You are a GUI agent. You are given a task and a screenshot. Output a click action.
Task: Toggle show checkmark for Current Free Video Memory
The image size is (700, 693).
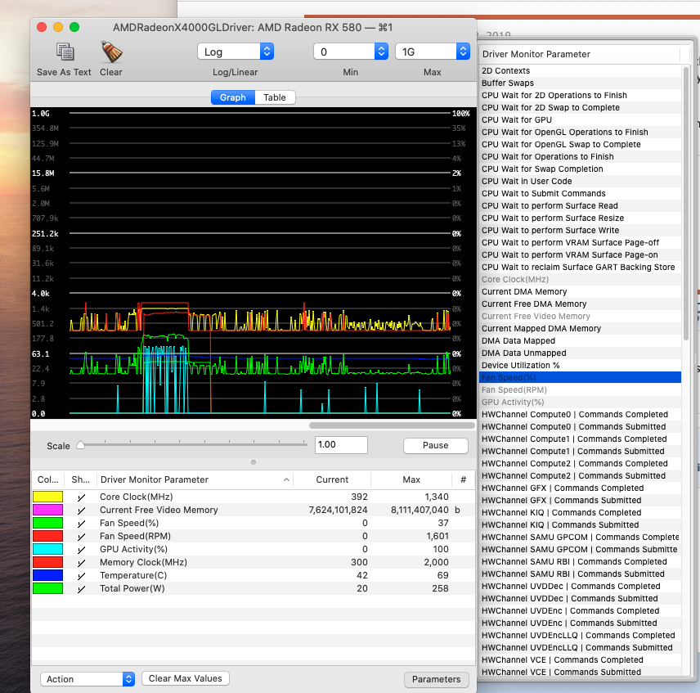click(x=81, y=510)
